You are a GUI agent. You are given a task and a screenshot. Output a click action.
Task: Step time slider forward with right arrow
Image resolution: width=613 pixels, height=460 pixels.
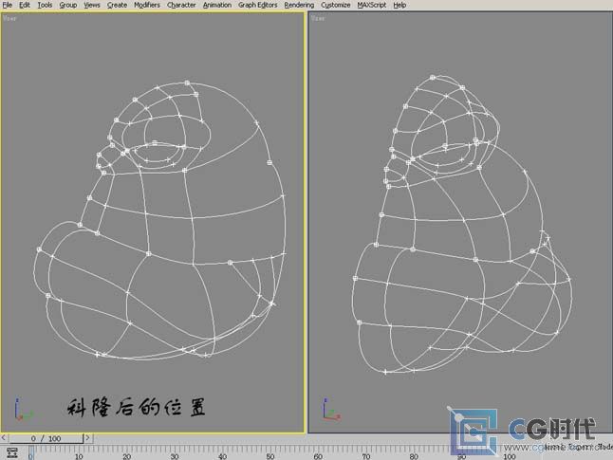pyautogui.click(x=88, y=438)
